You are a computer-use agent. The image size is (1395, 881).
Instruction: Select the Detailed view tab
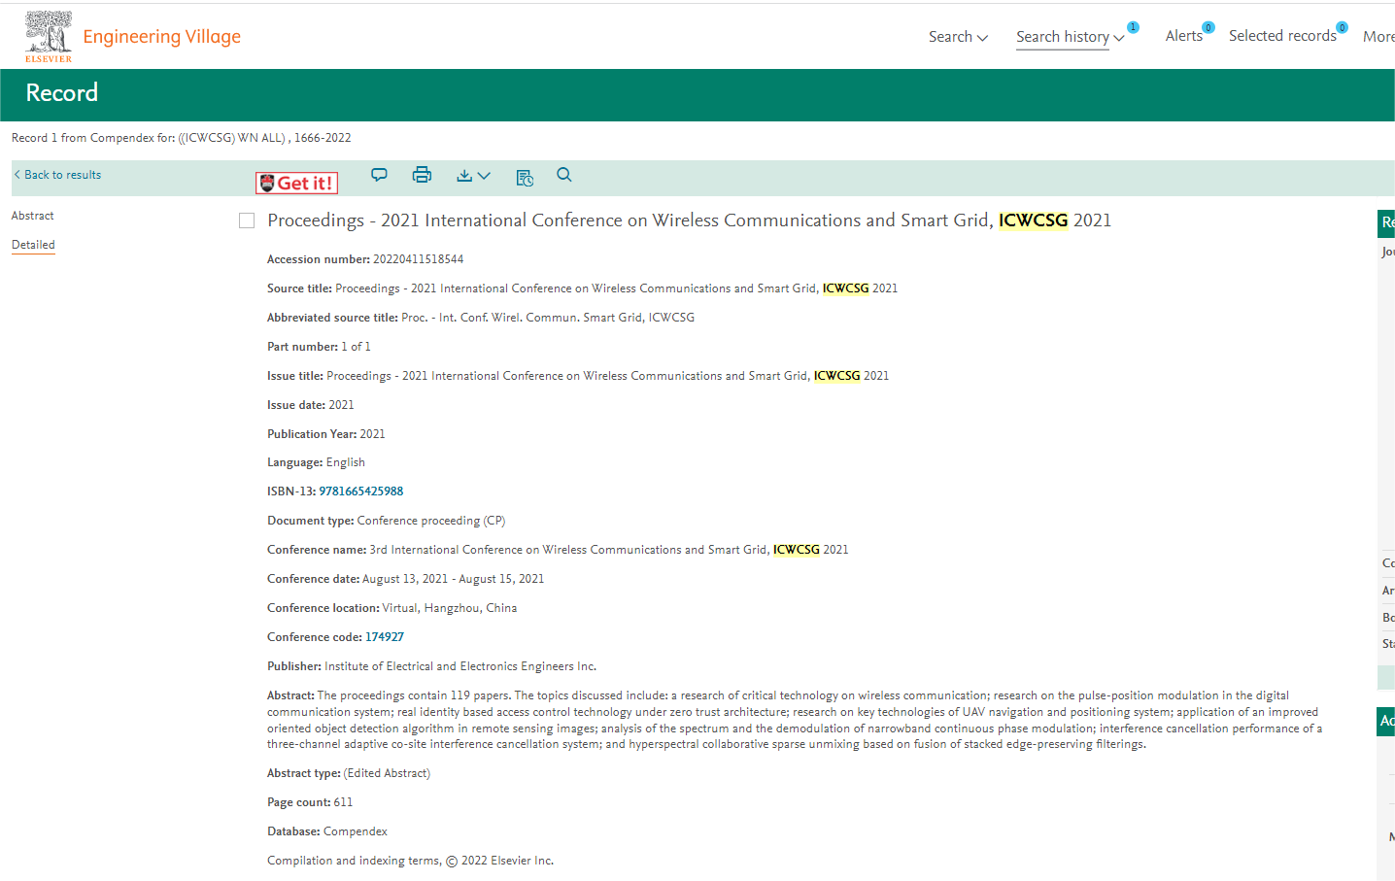click(x=33, y=245)
